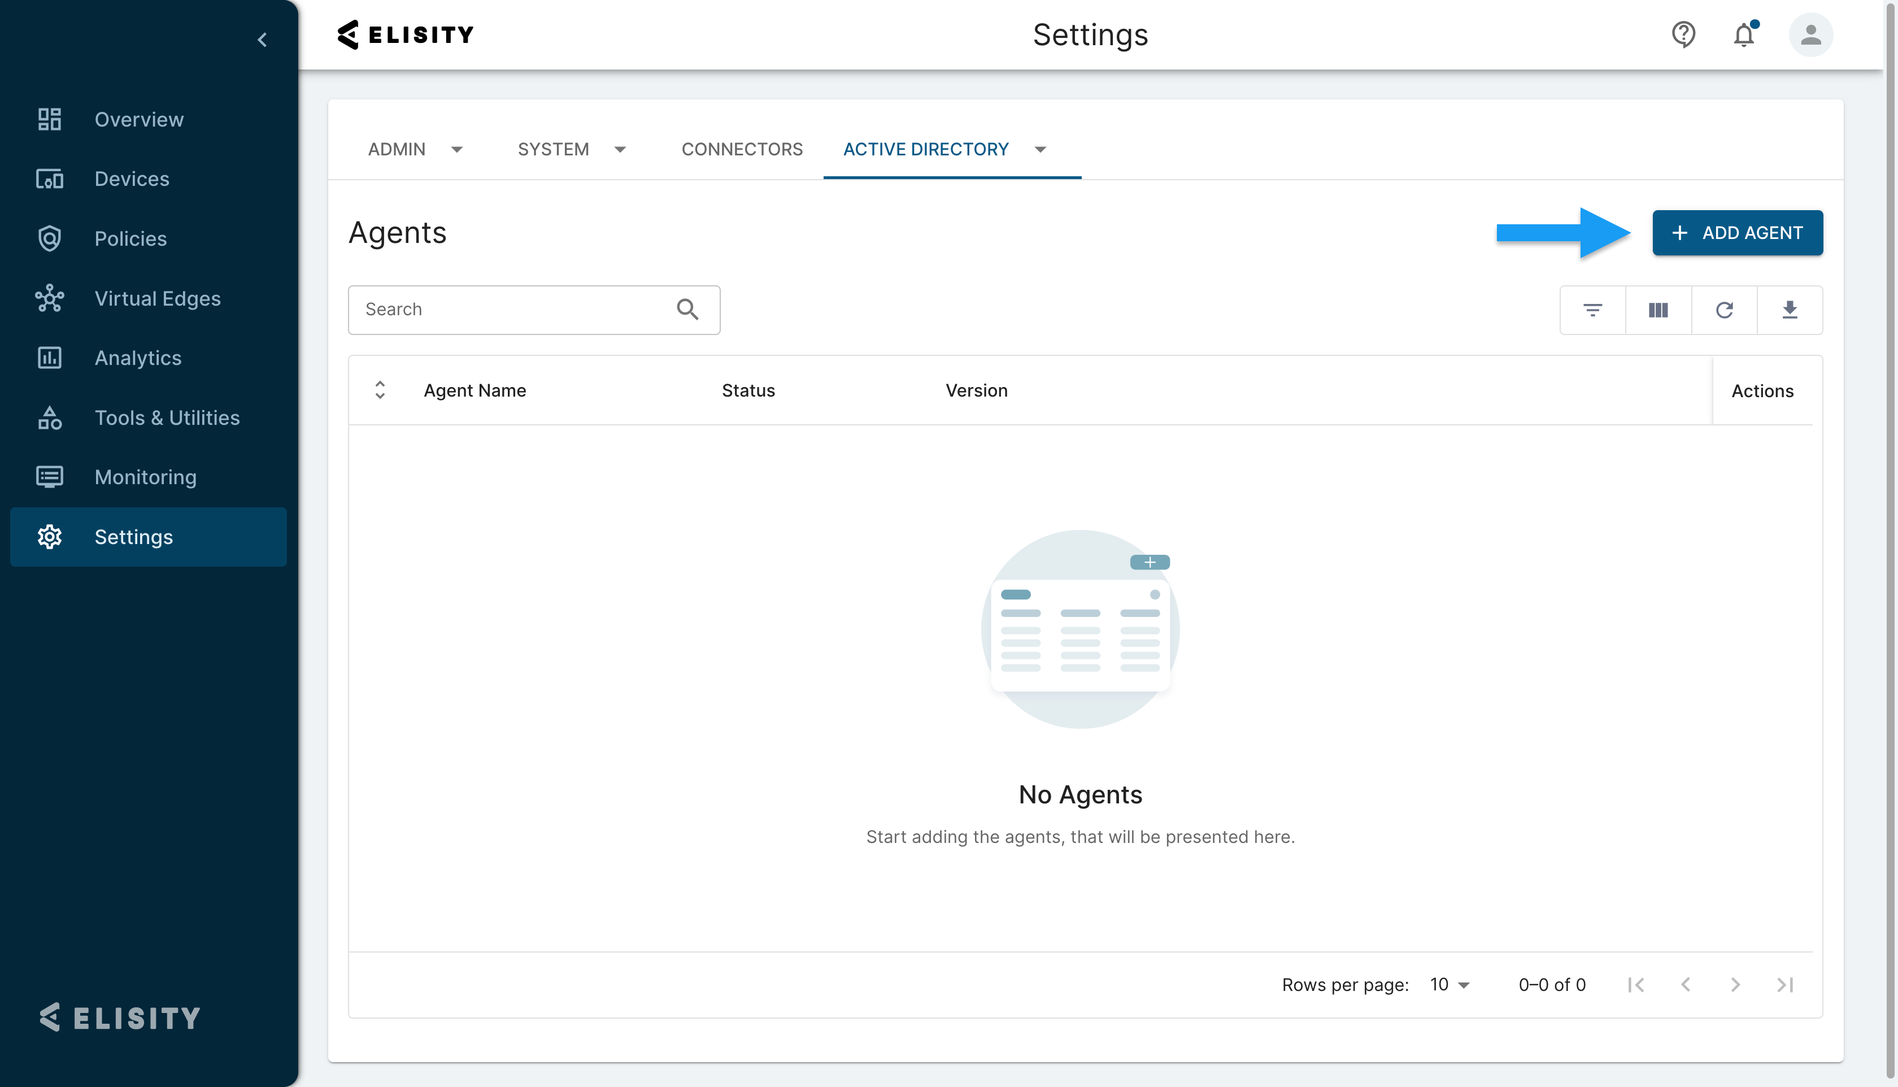Refresh the agents table
This screenshot has height=1087, width=1898.
click(x=1724, y=310)
